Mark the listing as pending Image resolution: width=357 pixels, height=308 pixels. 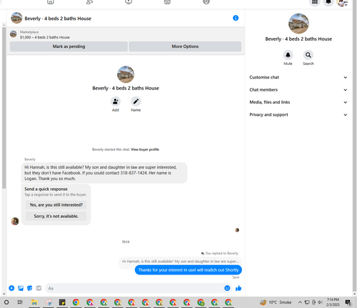[69, 46]
